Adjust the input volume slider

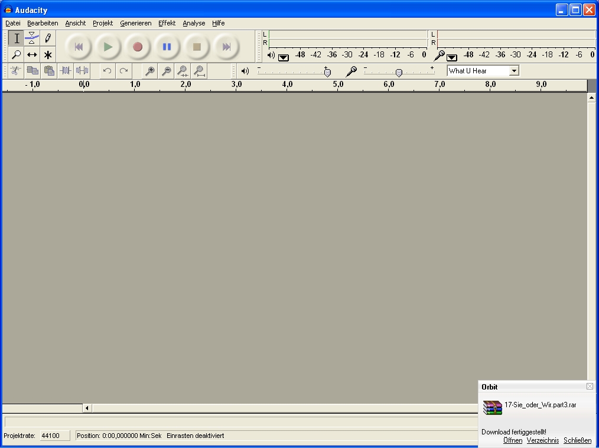click(x=399, y=72)
